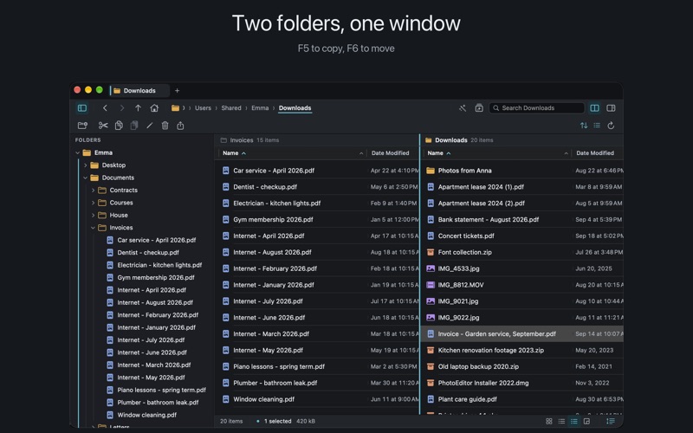
Task: Collapse the Documents folder in tree
Action: 85,178
